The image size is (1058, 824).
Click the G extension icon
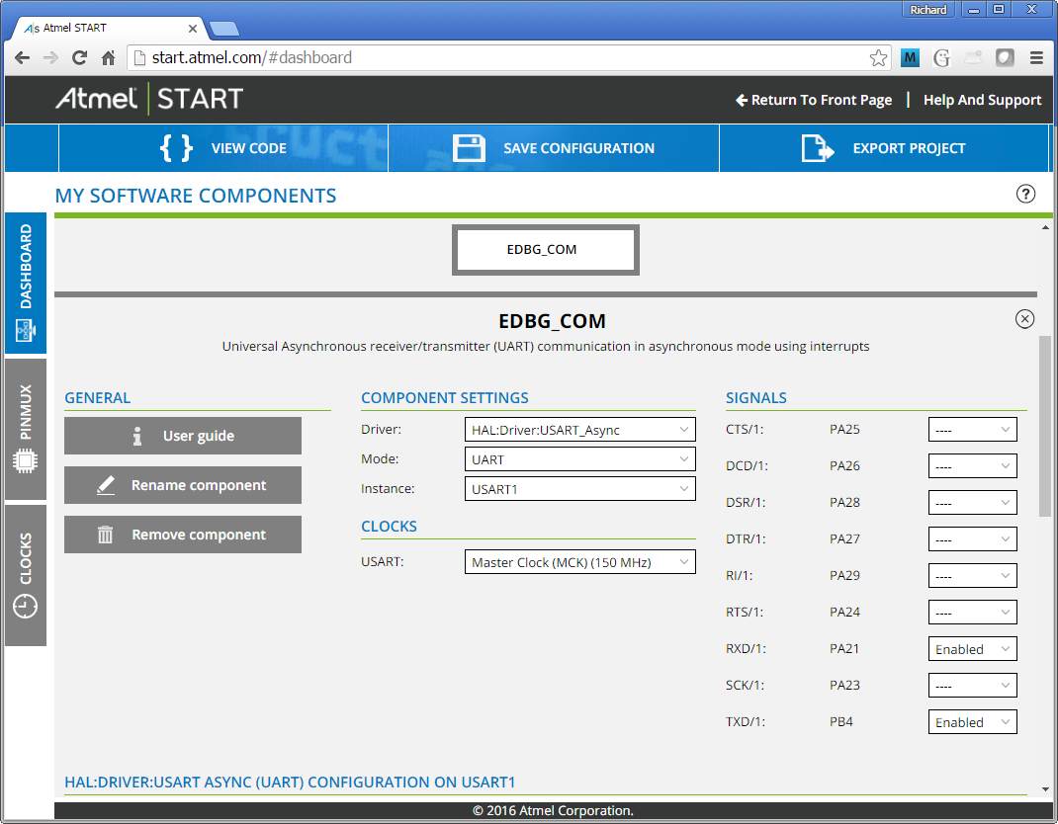pyautogui.click(x=941, y=58)
